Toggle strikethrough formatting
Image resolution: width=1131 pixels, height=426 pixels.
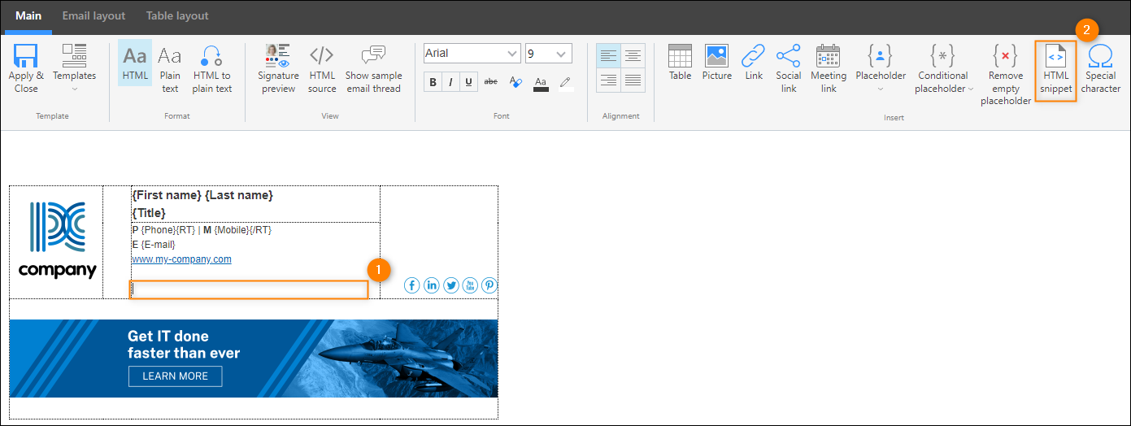point(491,82)
